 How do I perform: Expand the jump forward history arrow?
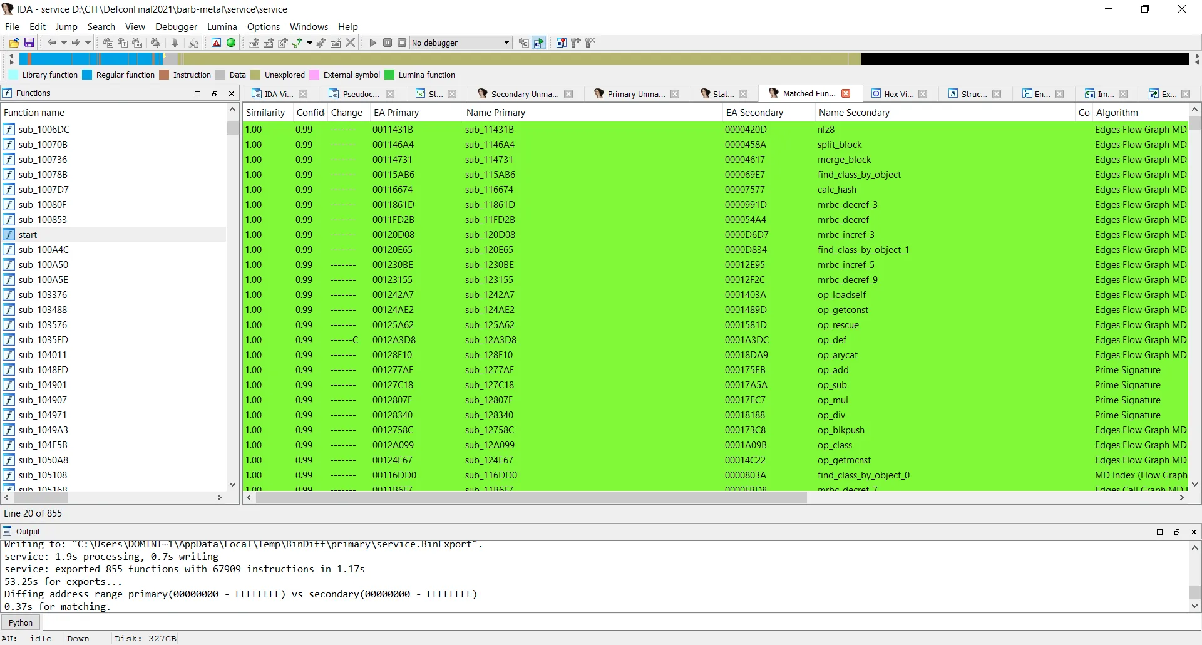pos(88,43)
